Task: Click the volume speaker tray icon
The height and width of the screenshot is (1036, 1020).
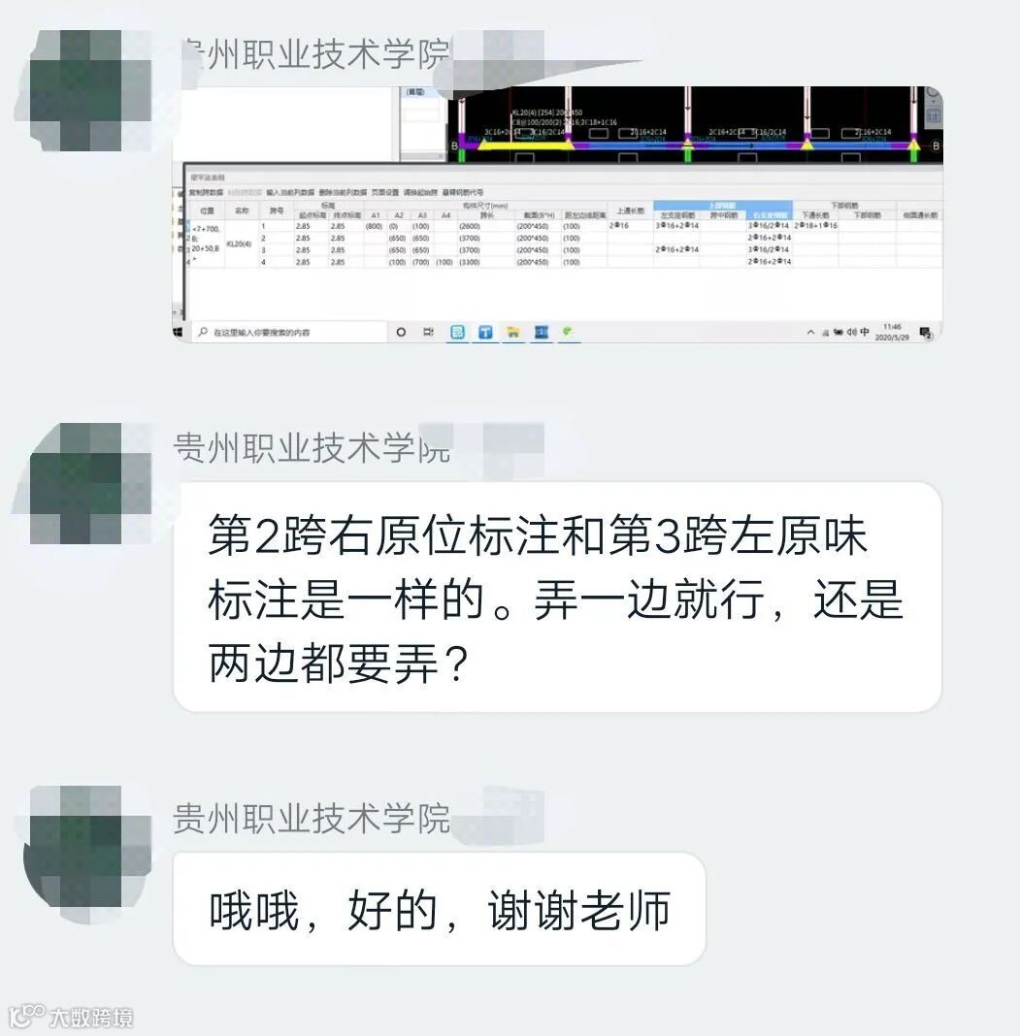Action: [x=851, y=333]
